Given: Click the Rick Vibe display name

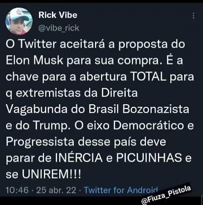Looking at the screenshot, I should [58, 15].
